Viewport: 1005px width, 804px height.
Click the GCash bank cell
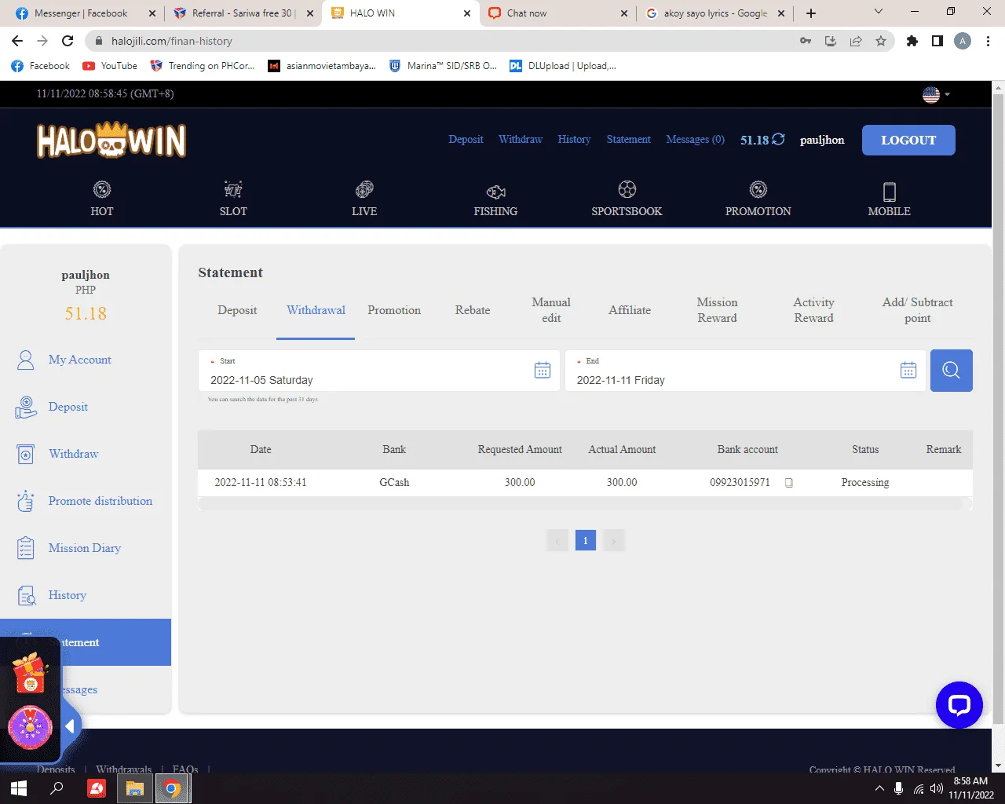coord(394,482)
